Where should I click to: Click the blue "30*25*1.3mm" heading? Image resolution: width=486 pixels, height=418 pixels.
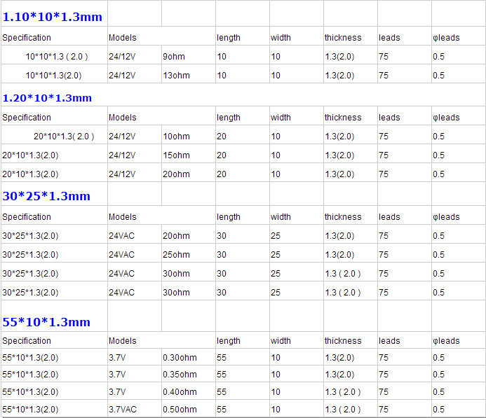[x=46, y=196]
